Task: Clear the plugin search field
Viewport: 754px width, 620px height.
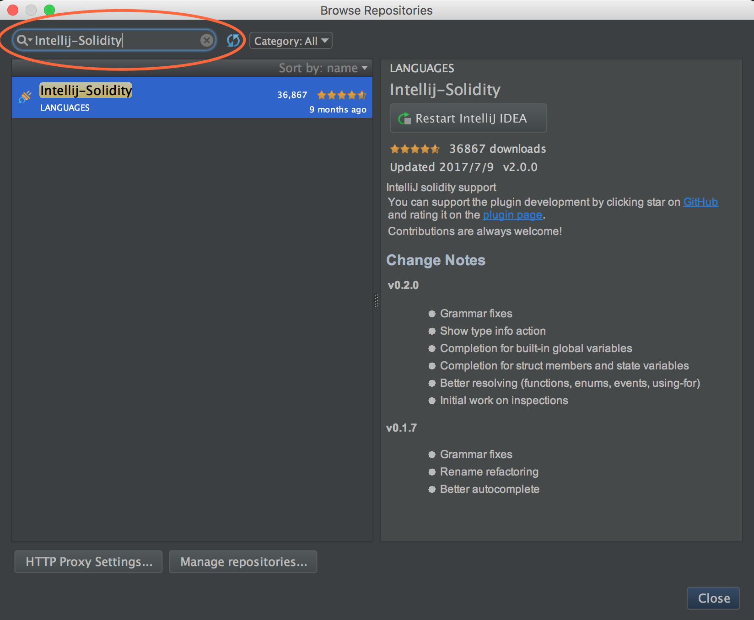Action: (x=207, y=41)
